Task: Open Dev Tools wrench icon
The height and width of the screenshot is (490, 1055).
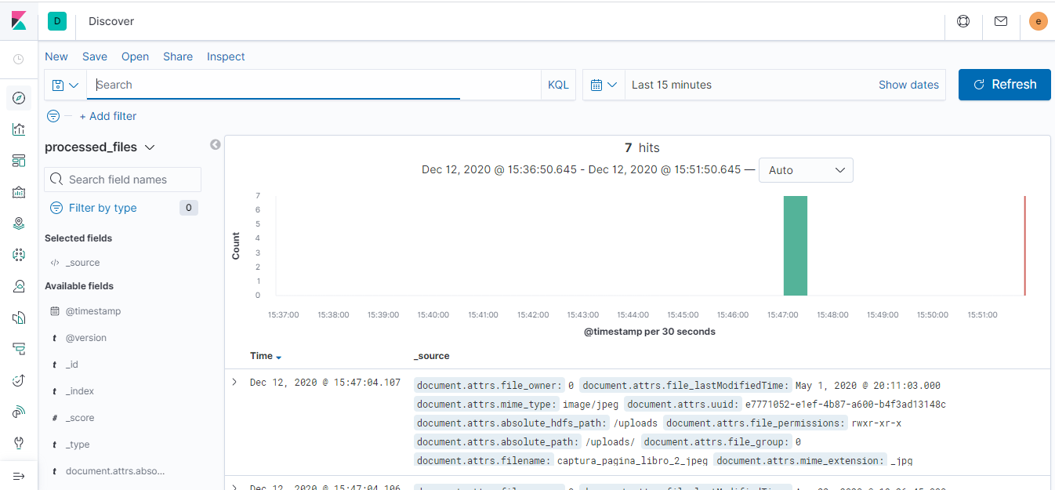Action: 19,443
